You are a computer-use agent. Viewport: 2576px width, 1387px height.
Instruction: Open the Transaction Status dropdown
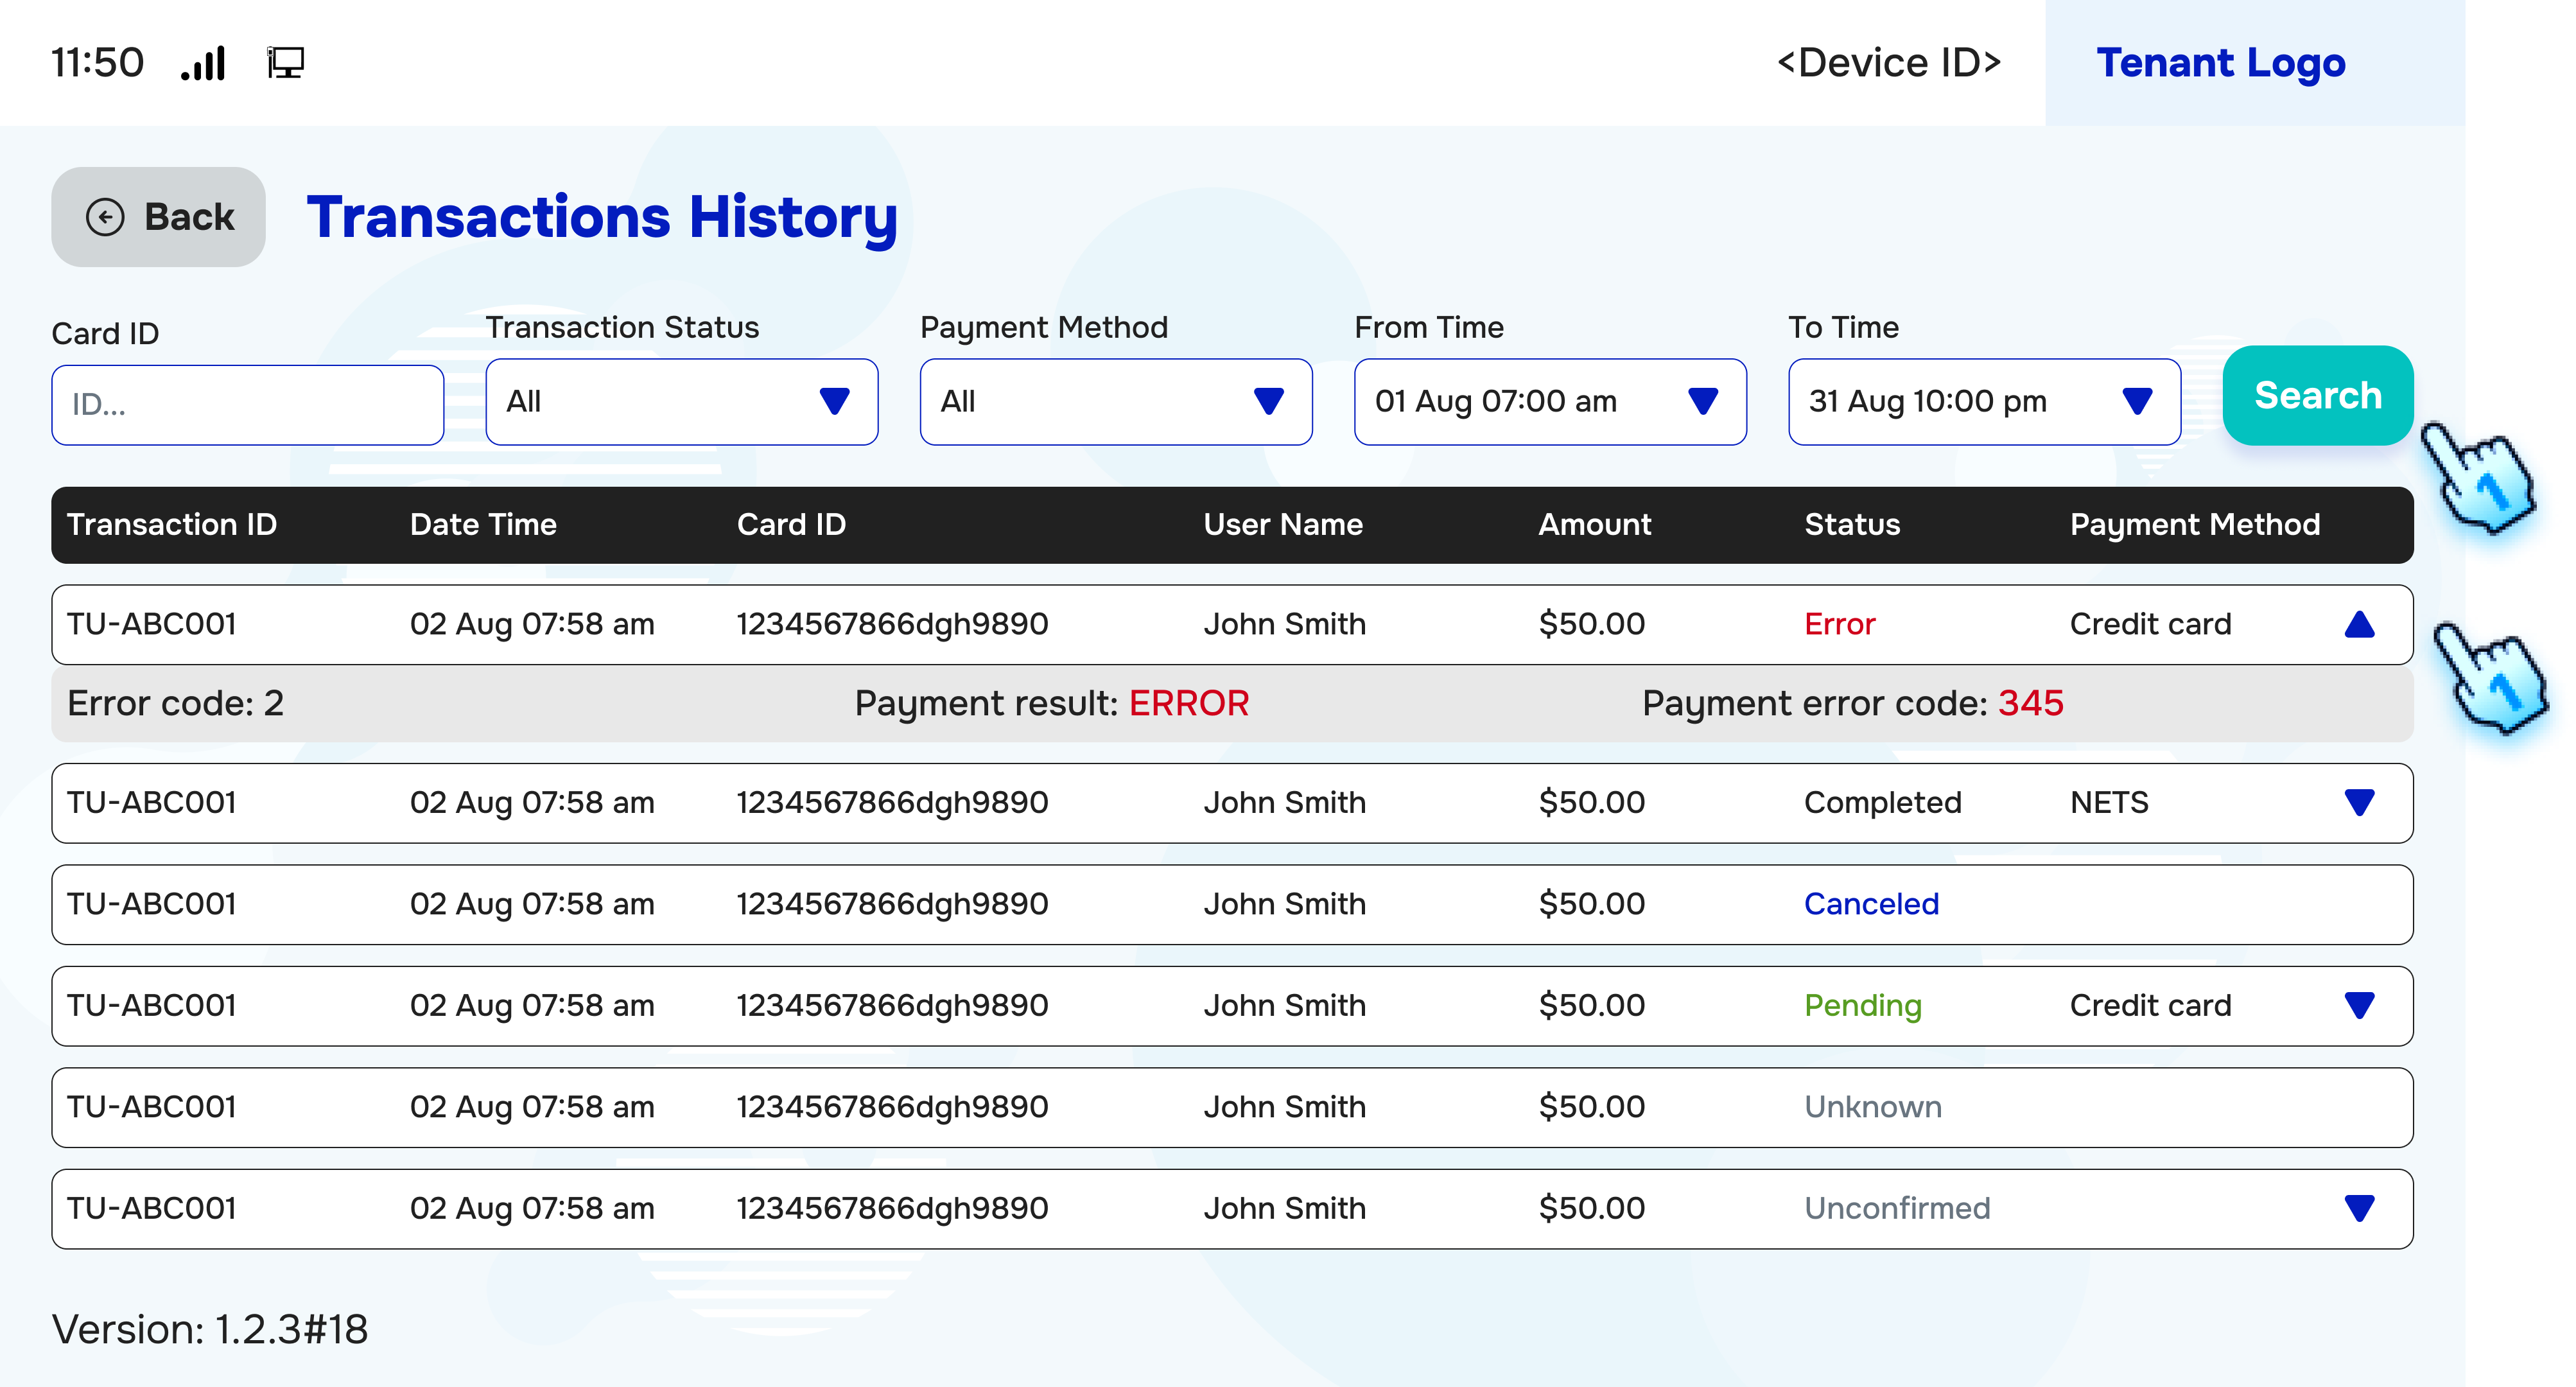click(681, 401)
